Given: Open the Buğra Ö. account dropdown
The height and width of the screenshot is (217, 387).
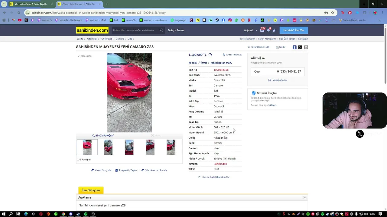Looking at the screenshot, I should 251,30.
